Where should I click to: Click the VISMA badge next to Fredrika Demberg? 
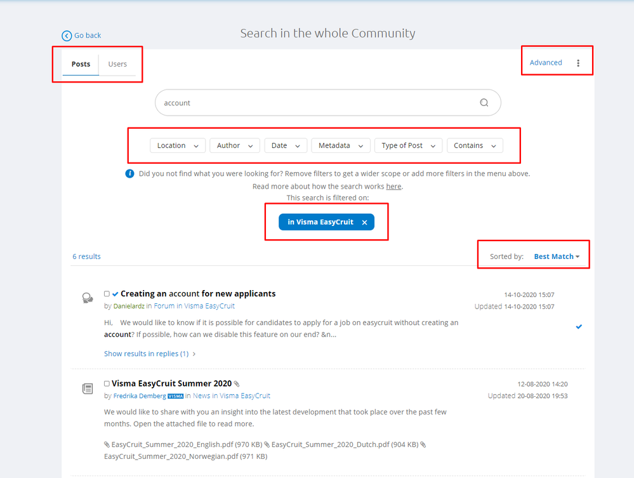click(176, 396)
